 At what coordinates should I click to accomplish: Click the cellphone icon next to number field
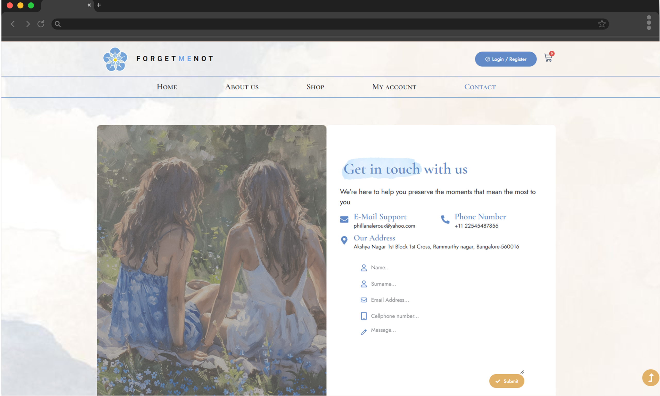coord(364,316)
